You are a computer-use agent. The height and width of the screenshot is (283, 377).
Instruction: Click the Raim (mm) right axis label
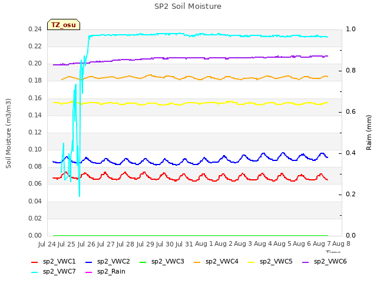(x=369, y=133)
